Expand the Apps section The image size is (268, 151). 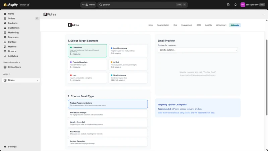click(x=7, y=74)
